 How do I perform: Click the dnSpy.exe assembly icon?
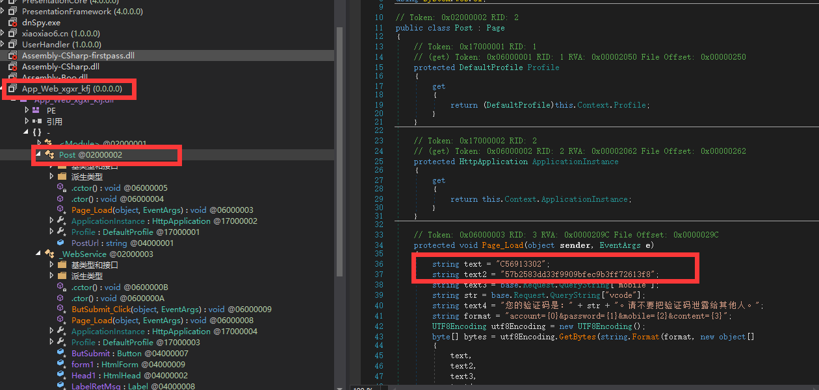(12, 22)
